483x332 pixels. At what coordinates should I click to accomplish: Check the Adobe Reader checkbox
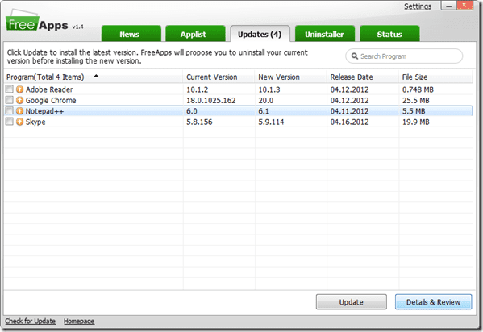(9, 89)
